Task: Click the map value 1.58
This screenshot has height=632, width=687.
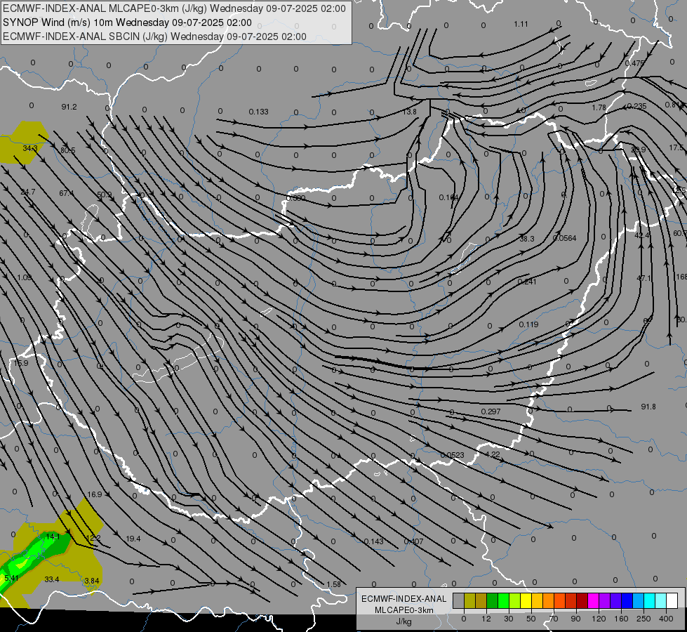Action: coord(334,584)
